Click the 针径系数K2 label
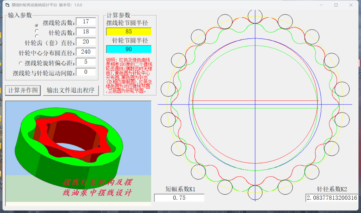Screen dimensions: 361x213 (x=332, y=189)
